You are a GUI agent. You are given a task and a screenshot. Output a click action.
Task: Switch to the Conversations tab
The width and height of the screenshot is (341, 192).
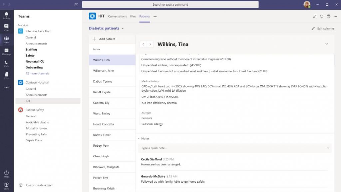(117, 16)
